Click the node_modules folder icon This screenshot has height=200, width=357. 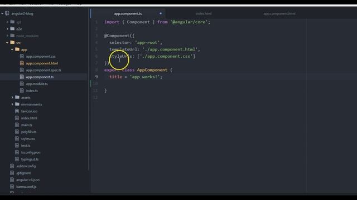12,36
